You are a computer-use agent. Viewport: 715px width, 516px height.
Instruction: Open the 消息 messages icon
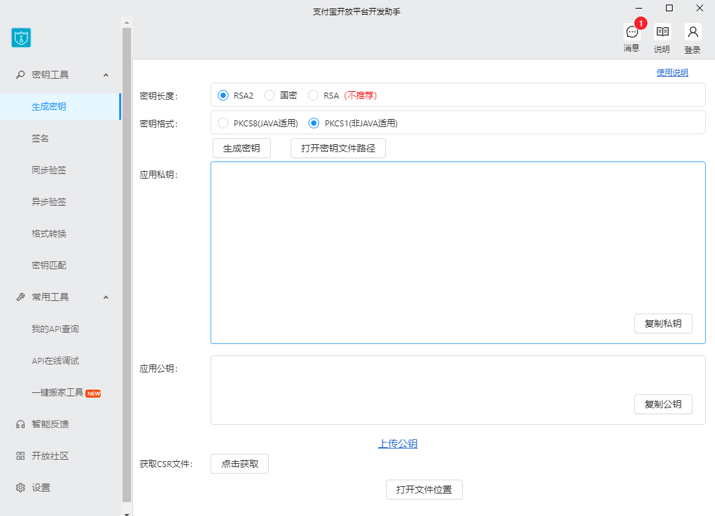[x=632, y=32]
